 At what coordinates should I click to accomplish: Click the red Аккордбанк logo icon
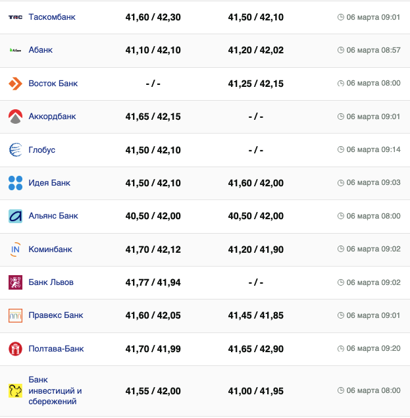(15, 117)
